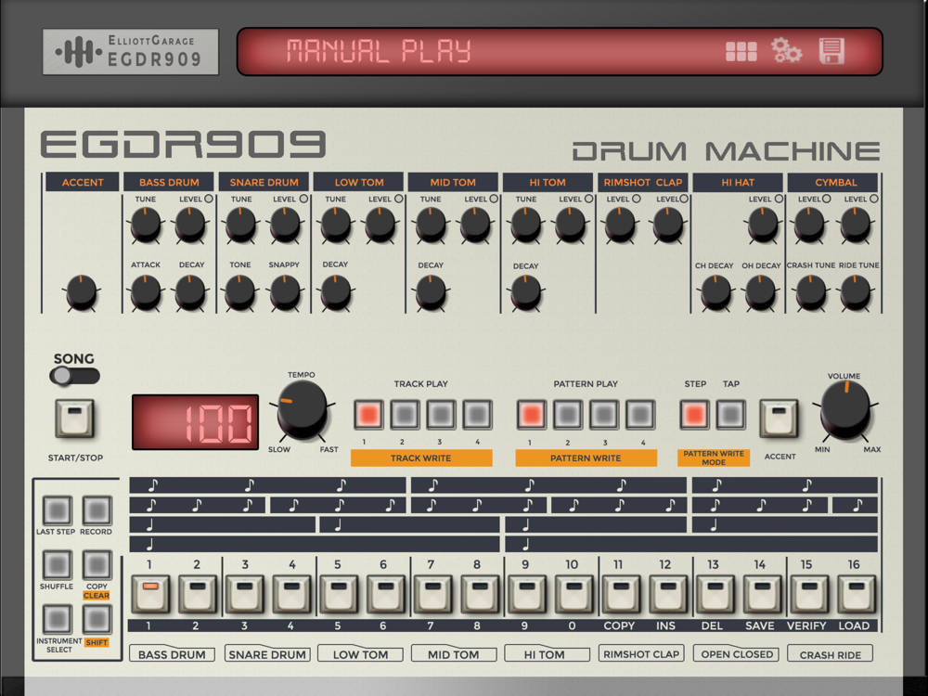Click the floppy disk save icon

pos(831,51)
